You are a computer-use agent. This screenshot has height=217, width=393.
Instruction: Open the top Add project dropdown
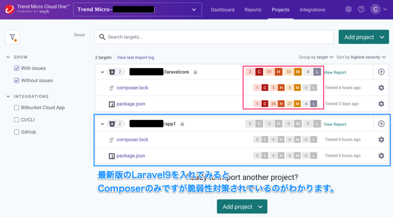(364, 37)
